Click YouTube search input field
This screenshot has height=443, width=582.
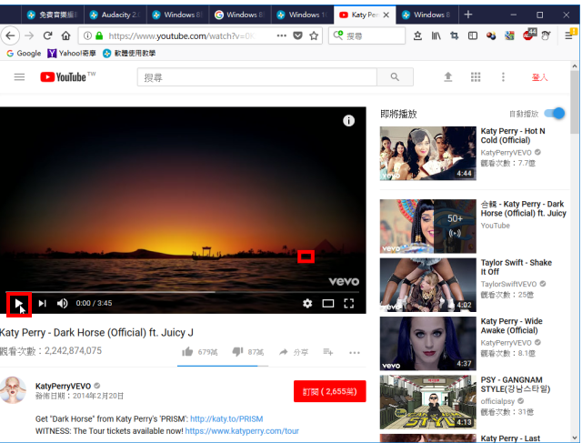click(257, 77)
